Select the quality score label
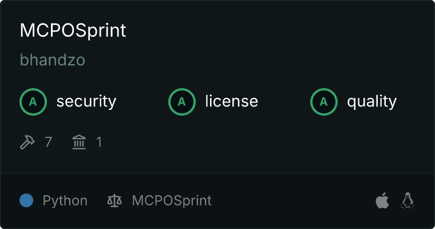This screenshot has width=435, height=229. point(371,101)
